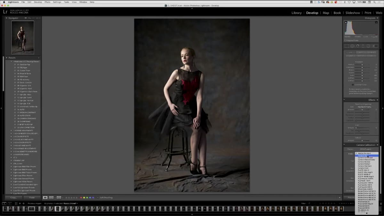Choose Camera Flat profile
384x216 pixels.
[x=366, y=156]
